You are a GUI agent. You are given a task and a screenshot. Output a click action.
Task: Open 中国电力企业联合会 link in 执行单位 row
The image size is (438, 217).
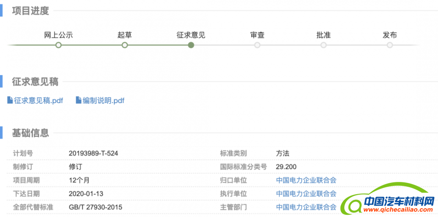coord(306,193)
